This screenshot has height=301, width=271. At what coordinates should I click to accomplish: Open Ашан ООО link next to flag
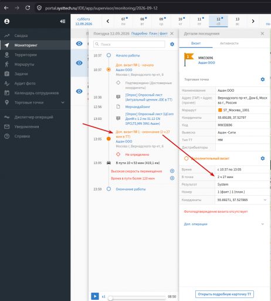(206, 63)
